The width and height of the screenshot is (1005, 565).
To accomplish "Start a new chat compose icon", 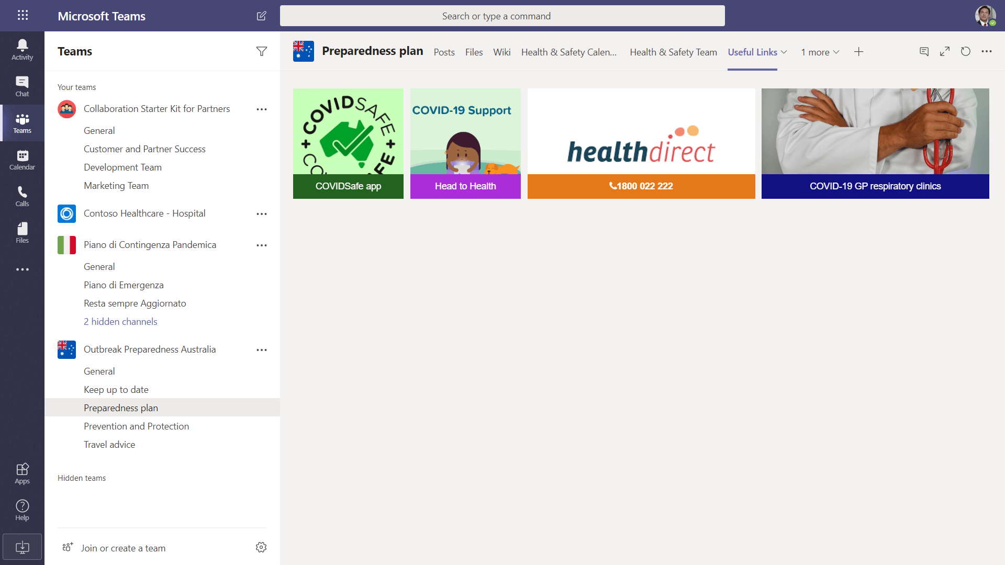I will coord(261,16).
